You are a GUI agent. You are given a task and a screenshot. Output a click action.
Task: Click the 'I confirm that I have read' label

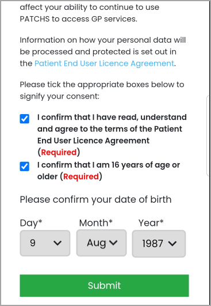pos(112,135)
